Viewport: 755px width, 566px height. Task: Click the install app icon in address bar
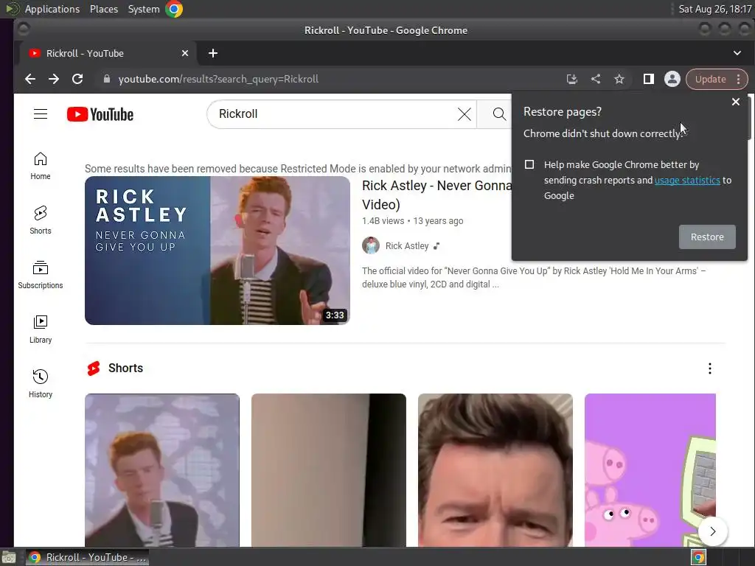click(571, 79)
